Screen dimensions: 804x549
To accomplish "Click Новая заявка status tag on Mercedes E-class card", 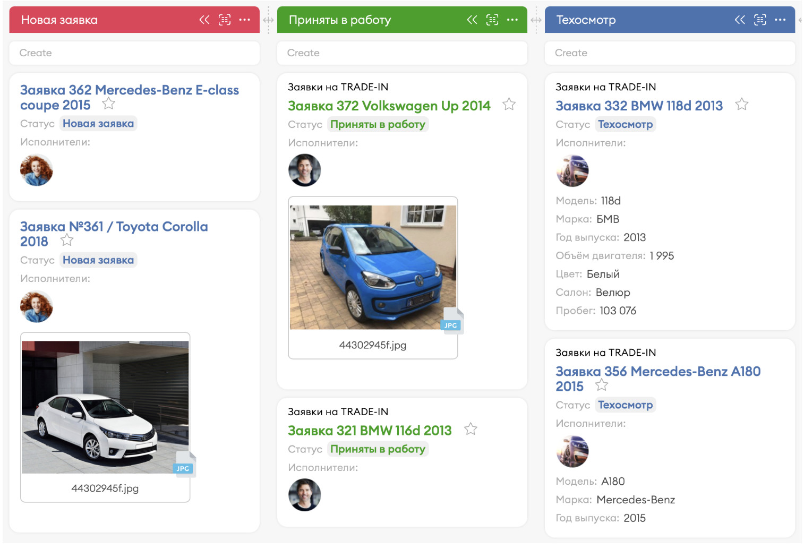I will click(98, 124).
